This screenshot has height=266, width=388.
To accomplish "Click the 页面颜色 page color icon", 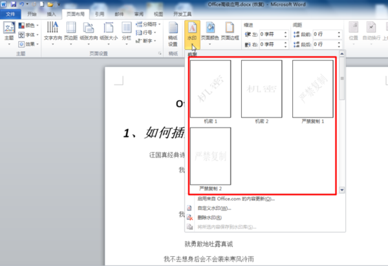I will pos(210,28).
